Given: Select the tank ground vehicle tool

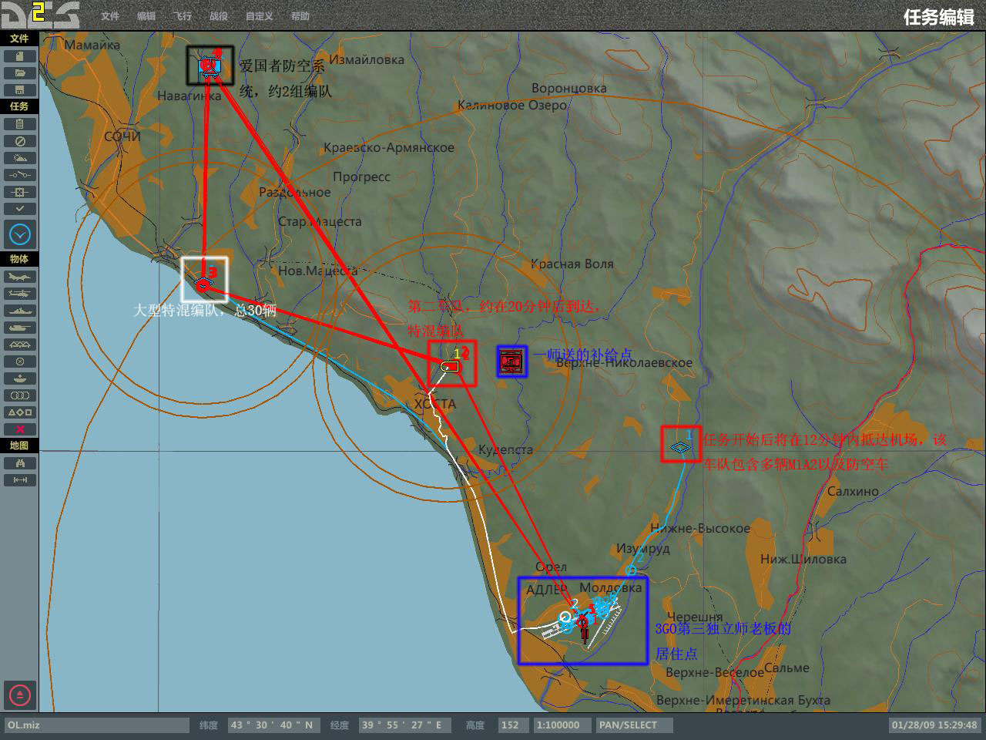Looking at the screenshot, I should coord(19,328).
